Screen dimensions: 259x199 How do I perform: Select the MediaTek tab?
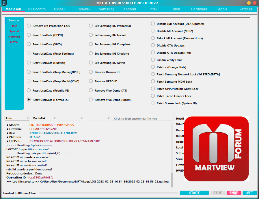point(13,9)
